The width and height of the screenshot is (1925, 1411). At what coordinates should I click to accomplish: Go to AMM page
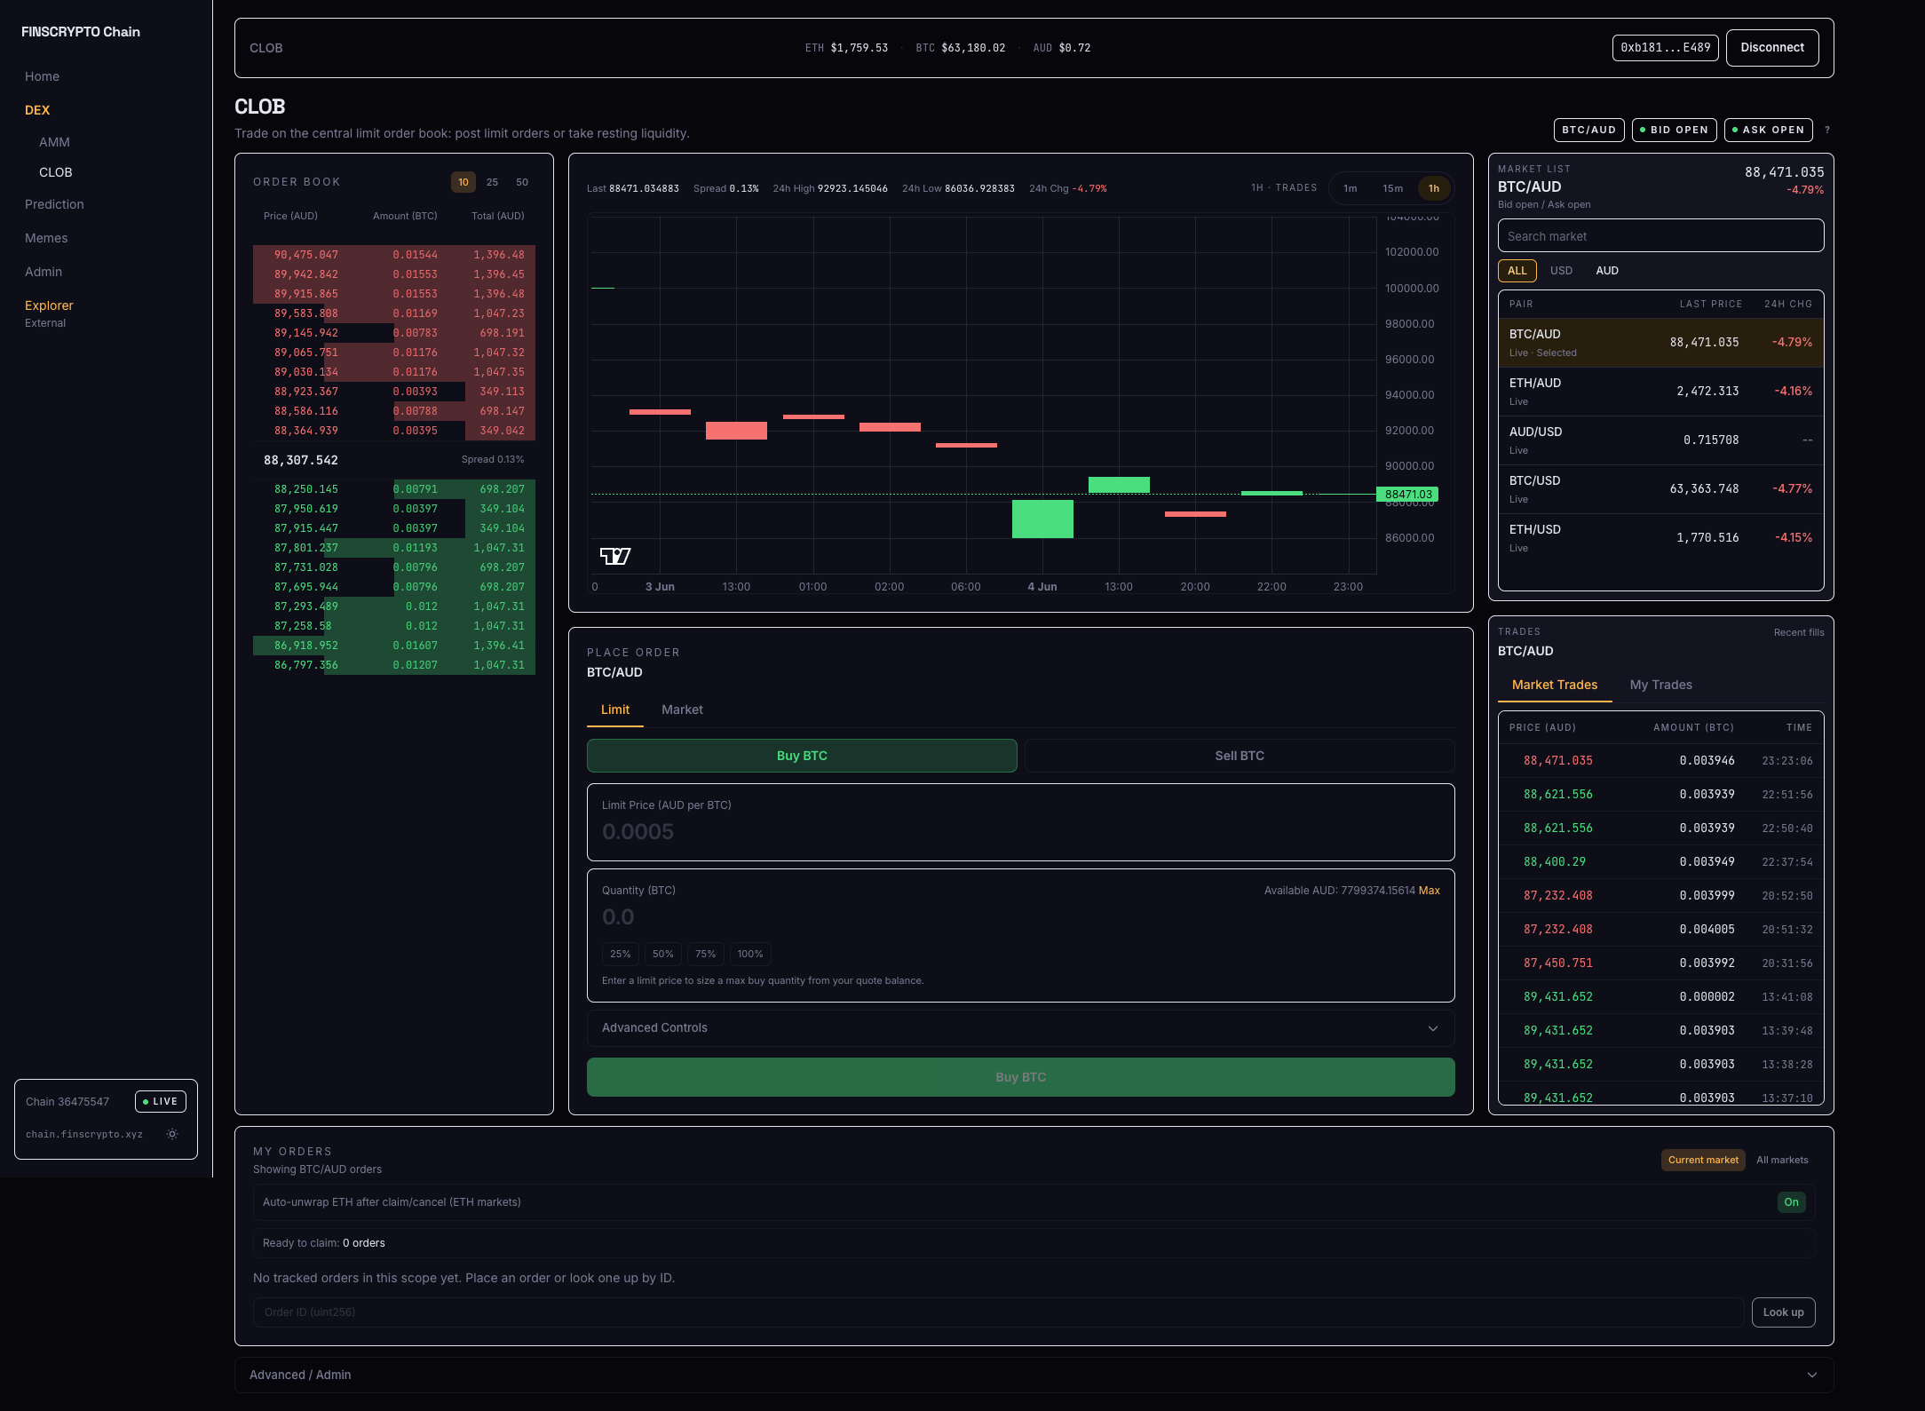click(54, 142)
